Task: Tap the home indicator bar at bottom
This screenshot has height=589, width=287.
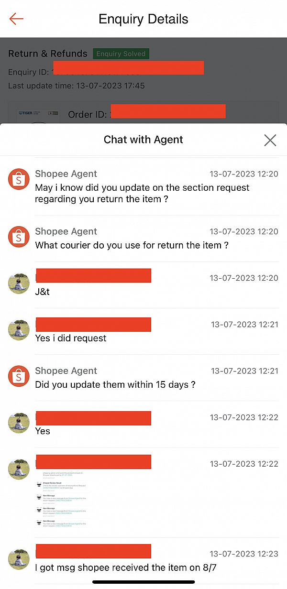Action: (143, 582)
